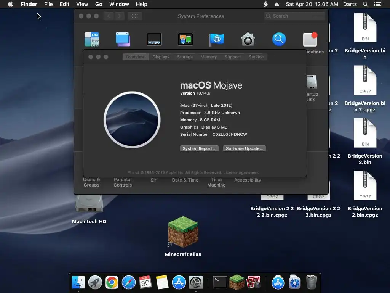Open General preferences with the File icon
The width and height of the screenshot is (390, 293).
pos(92,39)
